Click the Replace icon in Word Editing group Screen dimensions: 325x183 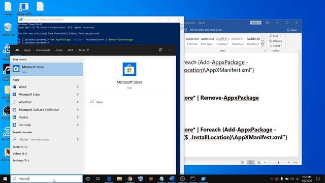(x=271, y=41)
